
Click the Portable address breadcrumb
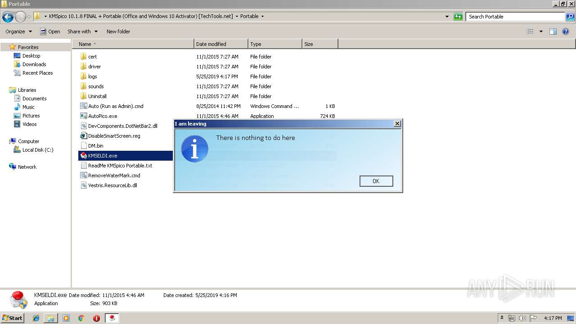tap(249, 17)
